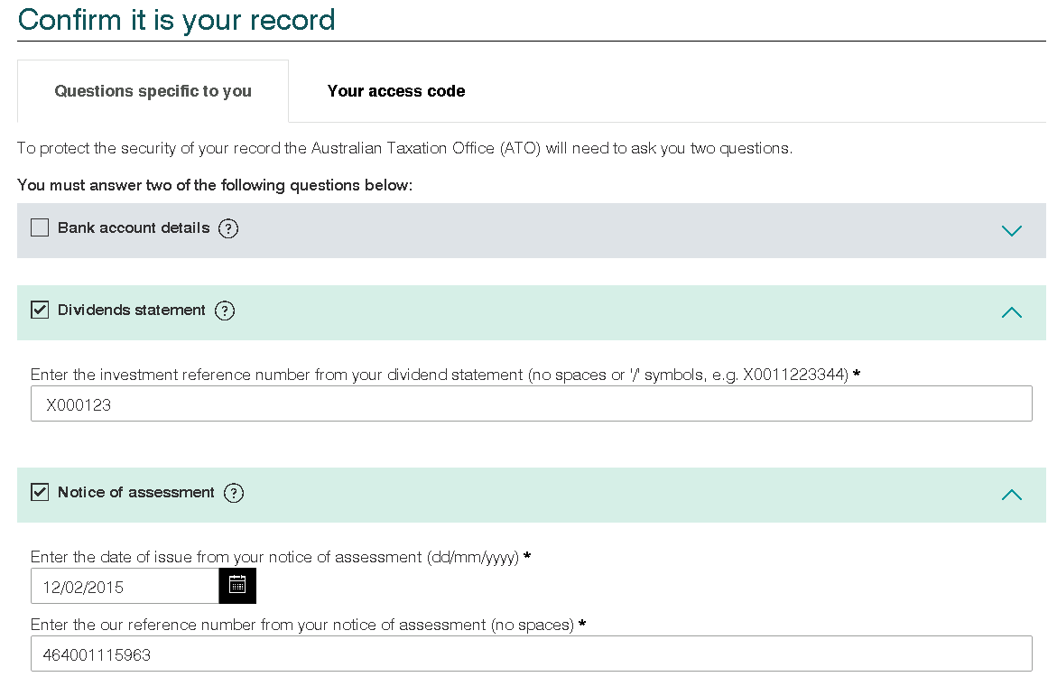1057x686 pixels.
Task: Untick the Notice of assessment checkbox
Action: pyautogui.click(x=40, y=493)
